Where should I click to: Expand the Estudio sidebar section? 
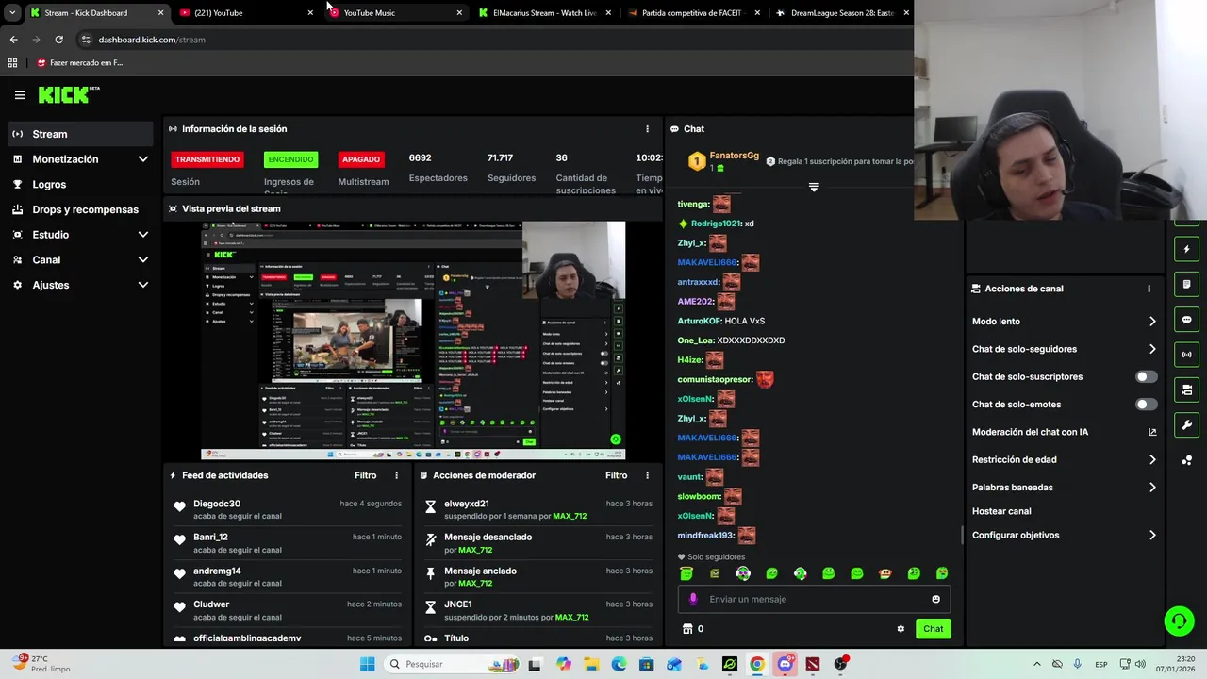click(x=80, y=235)
